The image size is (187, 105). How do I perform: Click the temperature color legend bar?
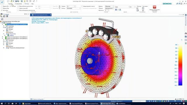(x=180, y=65)
